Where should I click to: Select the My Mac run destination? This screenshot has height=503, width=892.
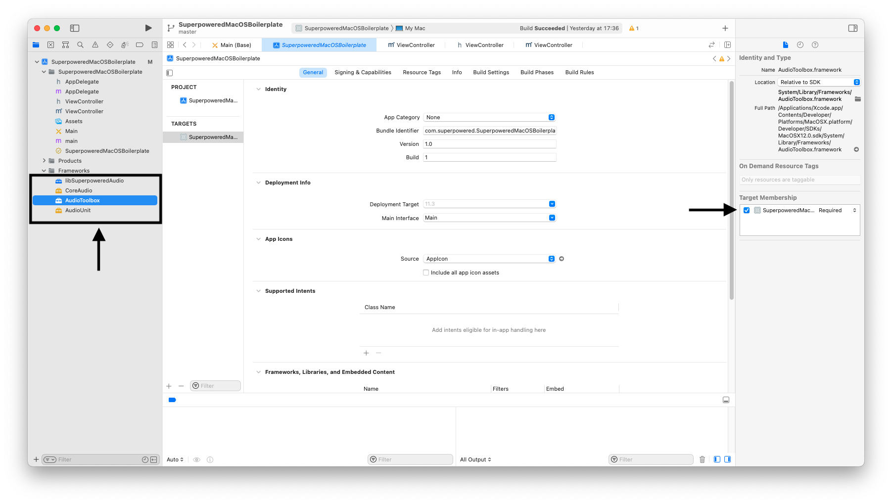[410, 28]
